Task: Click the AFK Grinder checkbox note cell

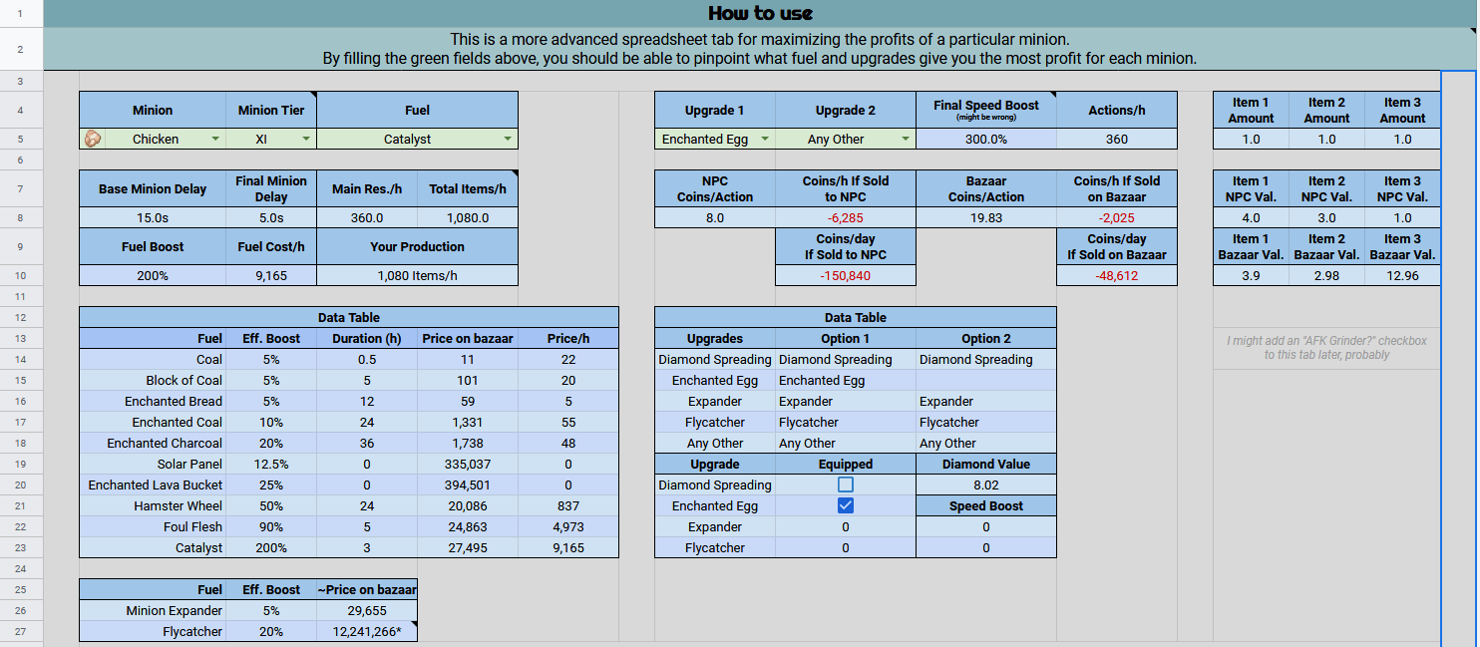Action: [1326, 346]
